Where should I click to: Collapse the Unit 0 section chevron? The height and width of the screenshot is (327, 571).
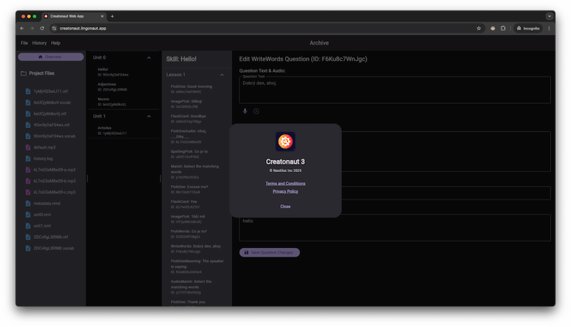(x=149, y=58)
